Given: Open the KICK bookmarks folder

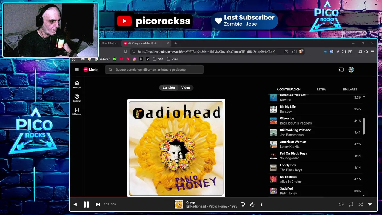Looking at the screenshot, I should coord(158,59).
